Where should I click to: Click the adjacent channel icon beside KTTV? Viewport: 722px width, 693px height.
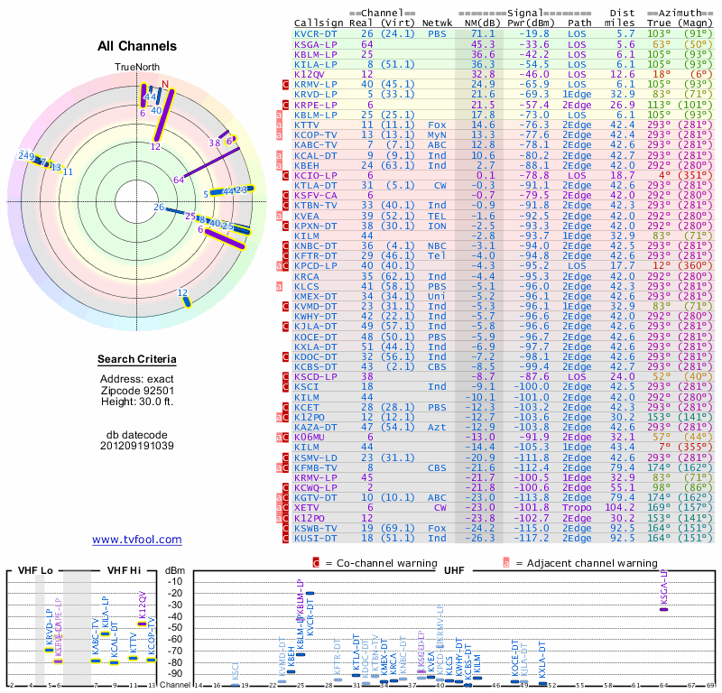[x=279, y=124]
